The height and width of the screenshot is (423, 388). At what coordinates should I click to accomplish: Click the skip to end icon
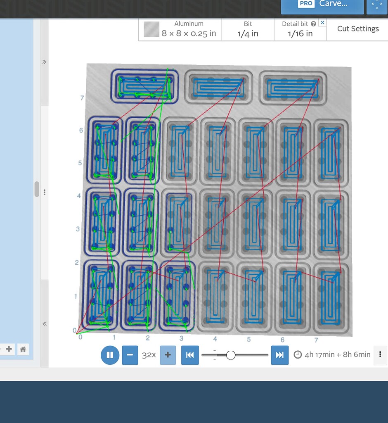click(x=280, y=355)
